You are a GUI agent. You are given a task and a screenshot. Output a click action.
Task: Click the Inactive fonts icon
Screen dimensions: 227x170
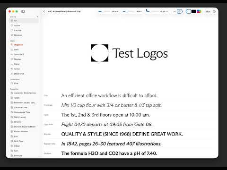pos(12,30)
